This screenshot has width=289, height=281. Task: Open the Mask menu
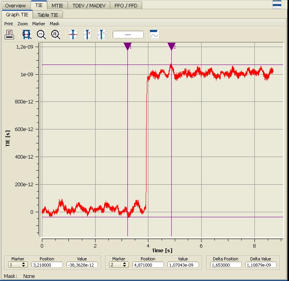pos(54,24)
